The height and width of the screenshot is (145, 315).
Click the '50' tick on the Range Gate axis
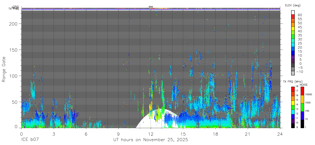15,102
